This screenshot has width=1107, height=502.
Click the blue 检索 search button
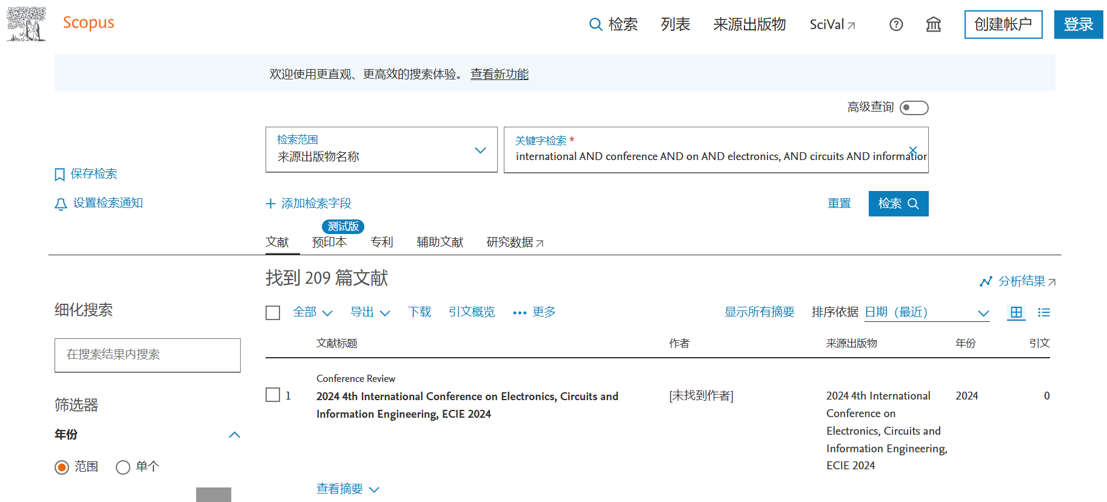(x=898, y=204)
